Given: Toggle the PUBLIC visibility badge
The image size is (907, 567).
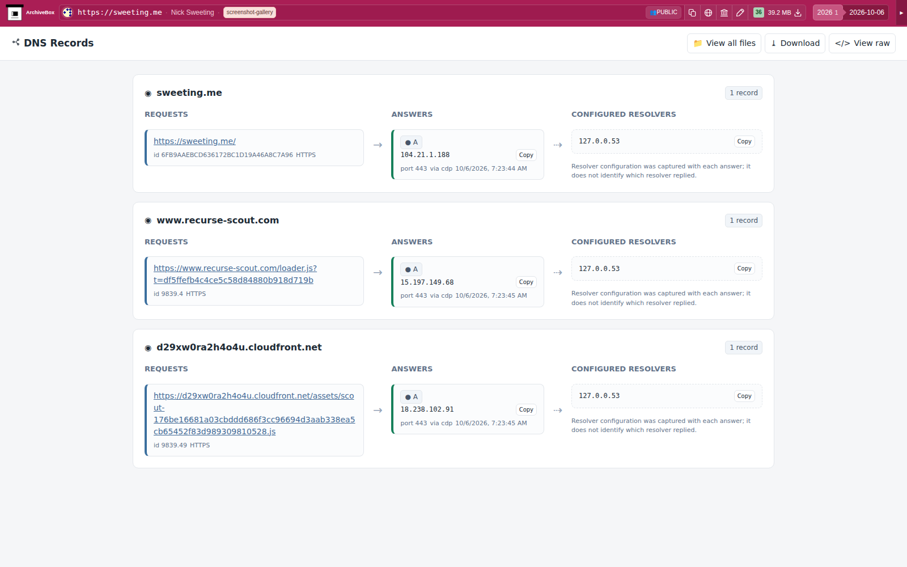Looking at the screenshot, I should click(x=663, y=12).
